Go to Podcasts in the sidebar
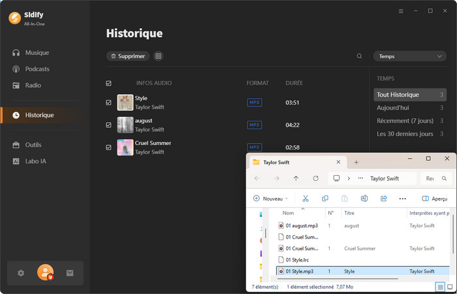 click(37, 69)
